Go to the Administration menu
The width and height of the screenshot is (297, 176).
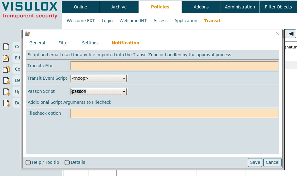[x=240, y=7]
